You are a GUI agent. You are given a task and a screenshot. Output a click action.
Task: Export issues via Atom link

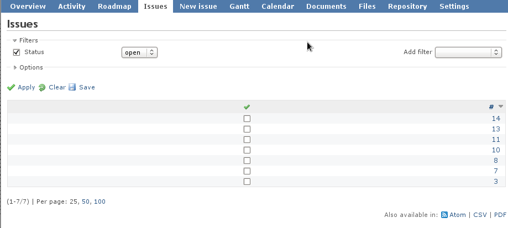[x=458, y=215]
